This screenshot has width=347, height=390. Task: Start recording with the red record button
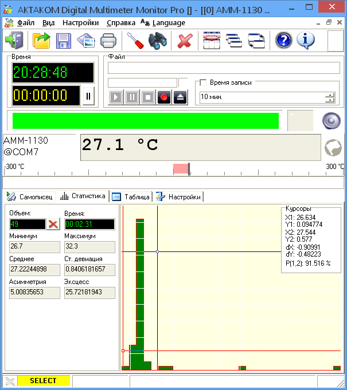[x=164, y=97]
